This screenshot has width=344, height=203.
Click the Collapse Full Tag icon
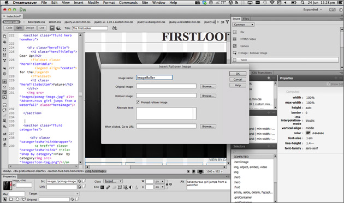point(4,50)
